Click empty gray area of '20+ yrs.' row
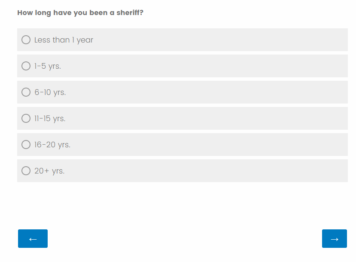356x262 pixels. tap(215, 171)
